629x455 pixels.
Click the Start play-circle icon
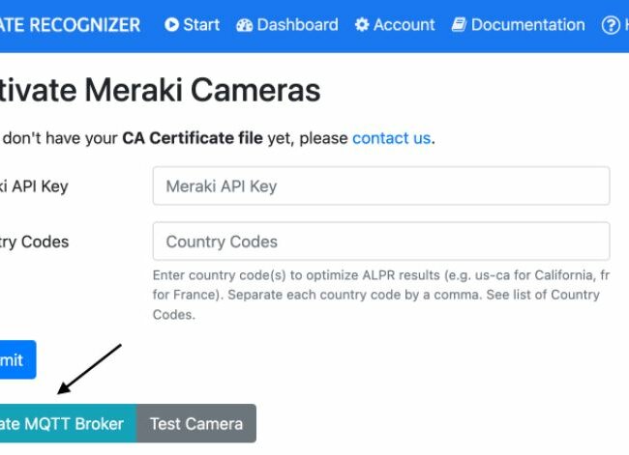click(171, 25)
